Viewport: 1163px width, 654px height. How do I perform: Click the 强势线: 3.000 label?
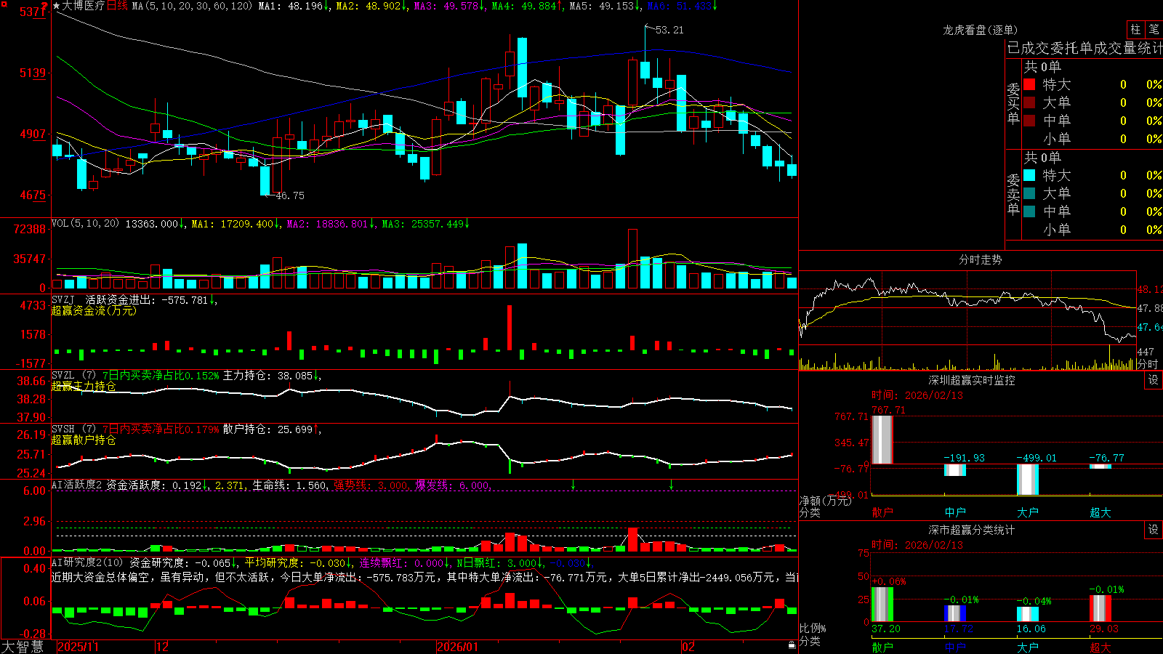(x=371, y=485)
